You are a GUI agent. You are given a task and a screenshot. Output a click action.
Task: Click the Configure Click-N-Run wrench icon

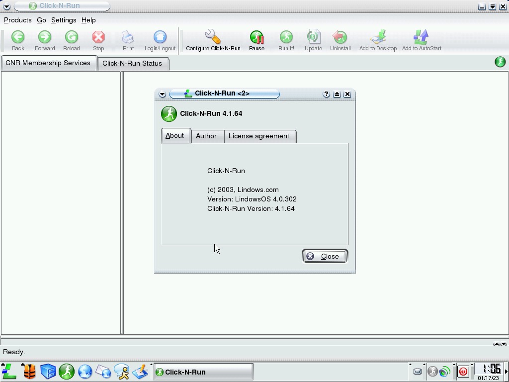coord(213,37)
